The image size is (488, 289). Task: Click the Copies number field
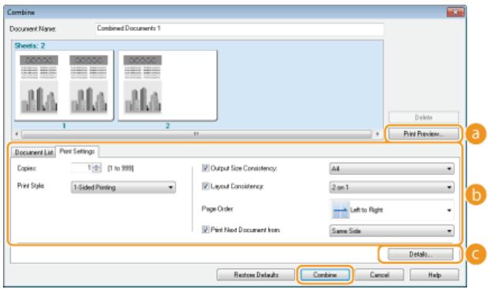82,168
